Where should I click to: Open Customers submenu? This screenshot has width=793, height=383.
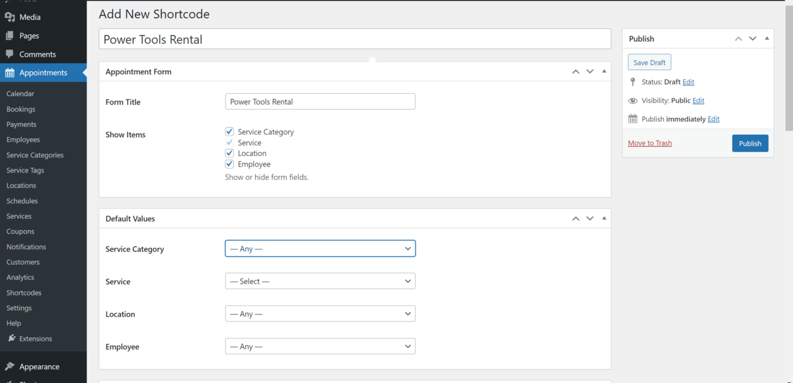tap(23, 262)
